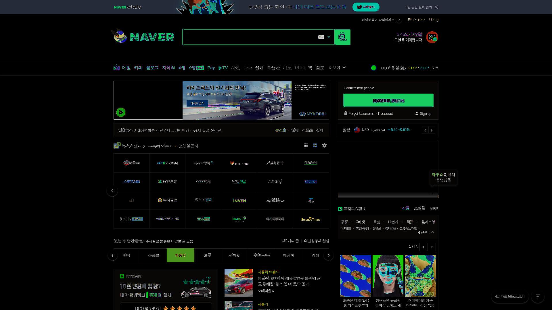The width and height of the screenshot is (552, 310).
Task: Open the 카페 (Cafe) menu item
Action: 138,68
